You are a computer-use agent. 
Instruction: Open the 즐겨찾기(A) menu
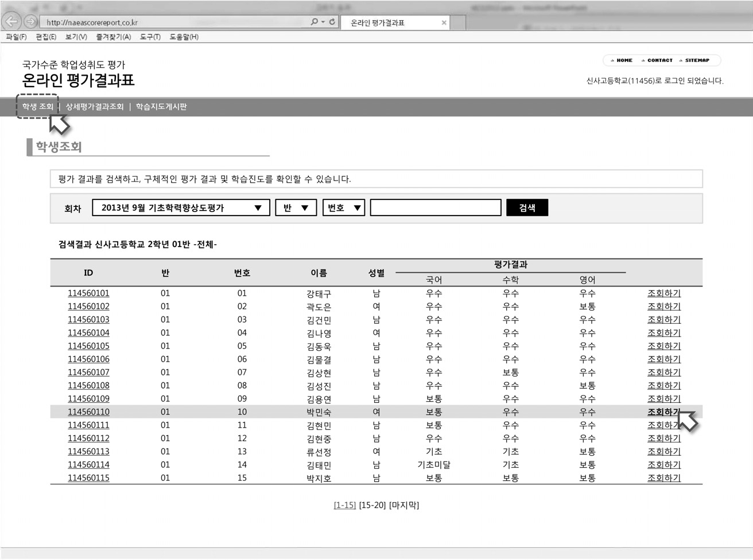point(113,37)
